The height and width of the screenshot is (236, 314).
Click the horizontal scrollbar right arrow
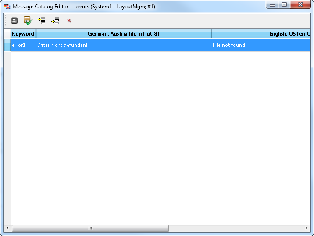point(307,228)
